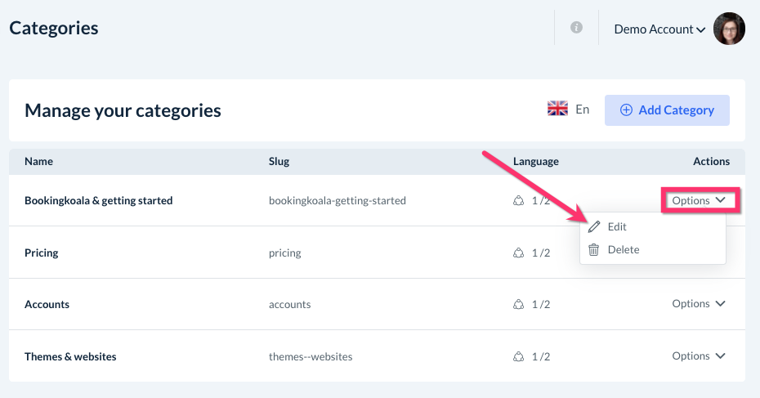
Task: Expand Options for Themes & websites
Action: (699, 356)
